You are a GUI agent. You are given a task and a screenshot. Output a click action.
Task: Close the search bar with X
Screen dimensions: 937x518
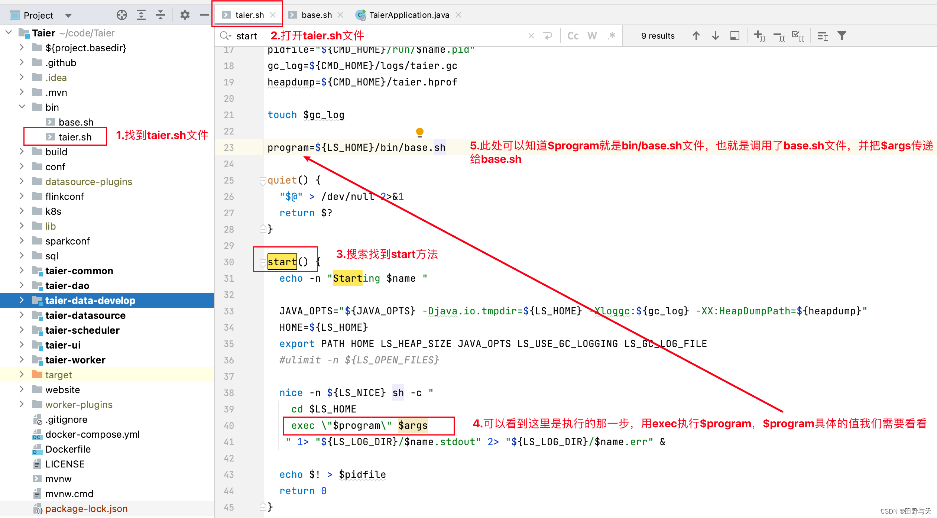(531, 35)
